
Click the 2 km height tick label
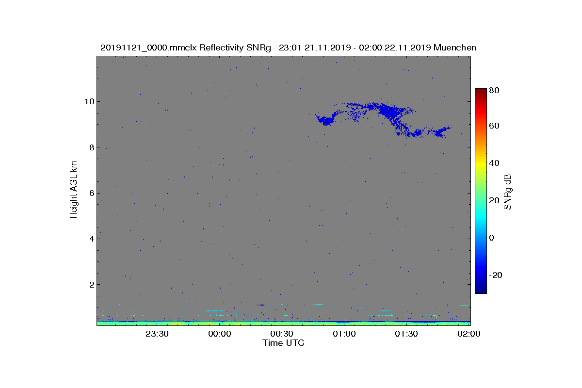click(x=91, y=284)
